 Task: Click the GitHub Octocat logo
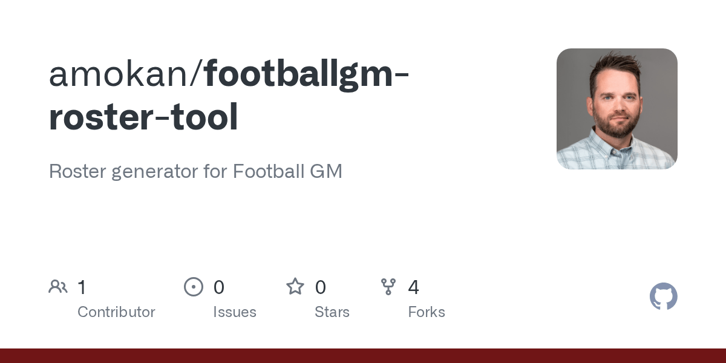click(663, 296)
